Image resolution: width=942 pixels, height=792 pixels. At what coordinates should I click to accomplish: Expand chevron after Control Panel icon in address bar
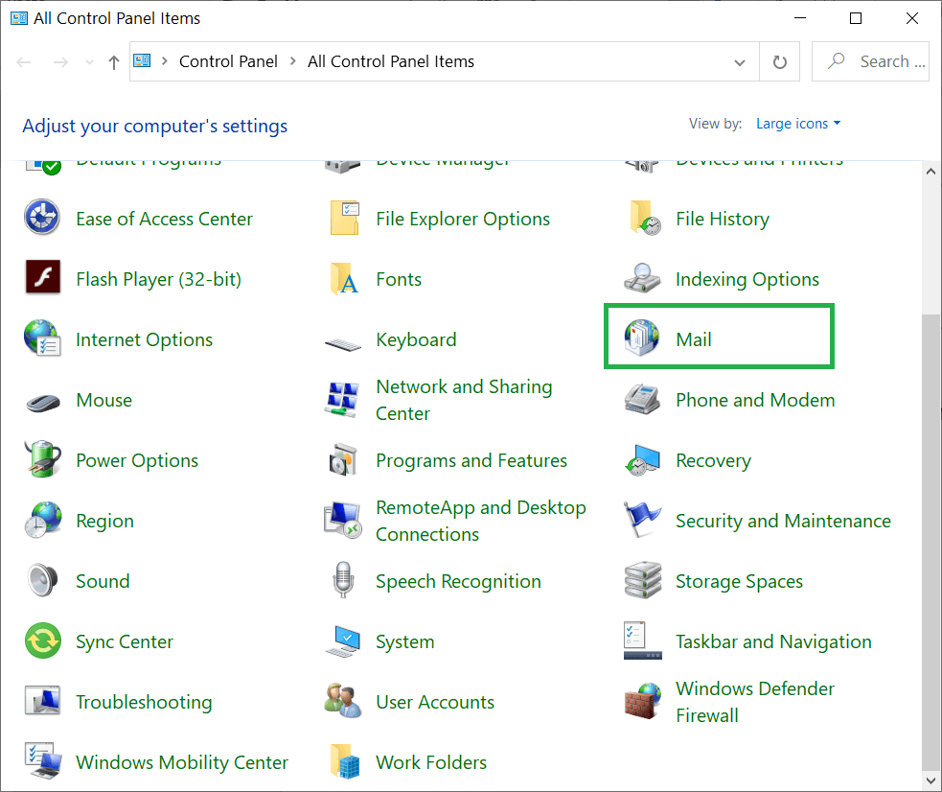(164, 60)
